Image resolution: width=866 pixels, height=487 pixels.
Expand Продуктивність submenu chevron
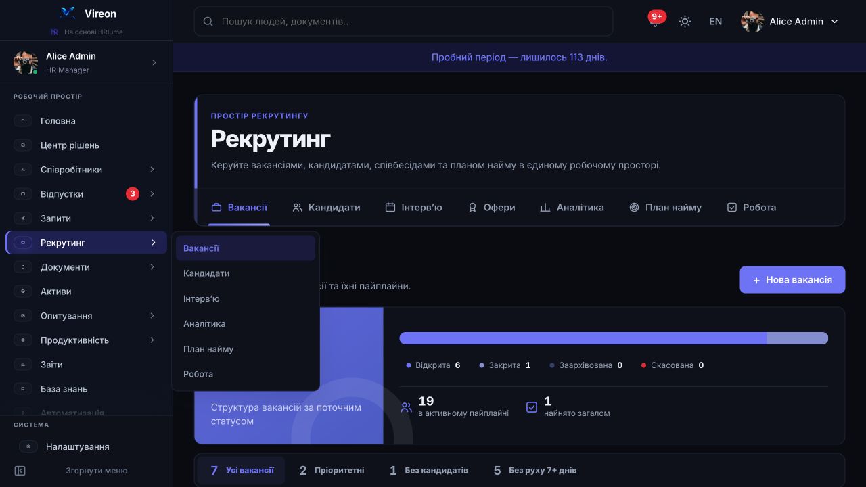[x=152, y=340]
